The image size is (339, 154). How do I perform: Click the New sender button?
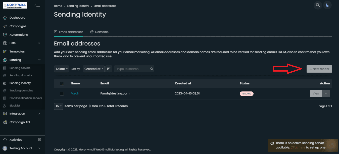(x=319, y=69)
